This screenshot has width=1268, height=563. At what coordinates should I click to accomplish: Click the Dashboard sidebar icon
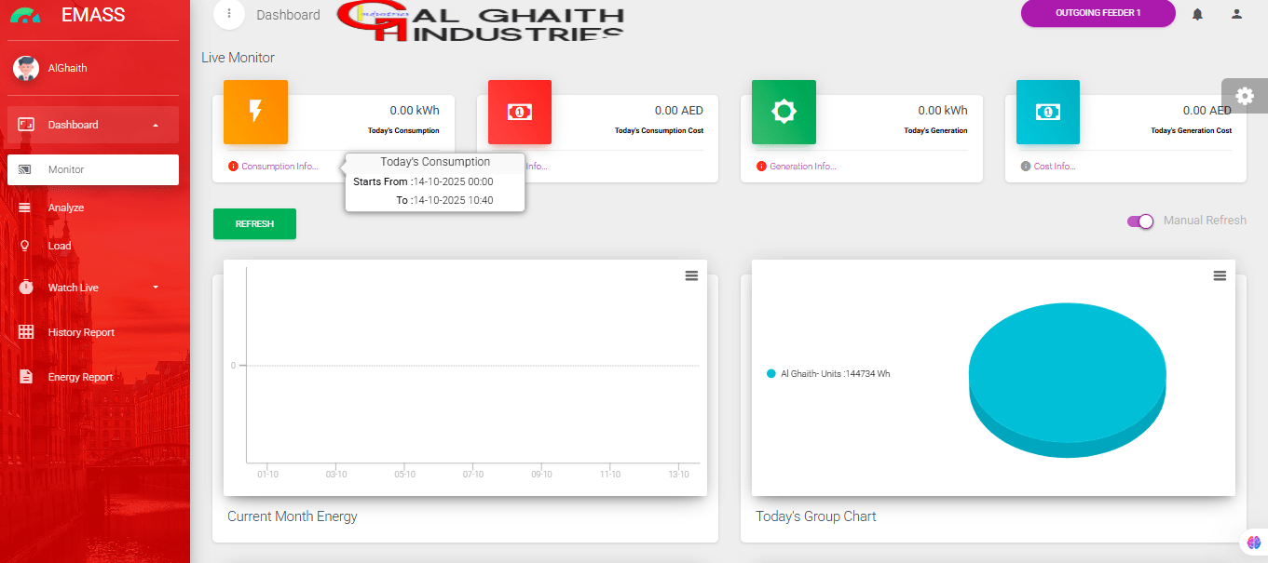coord(26,125)
